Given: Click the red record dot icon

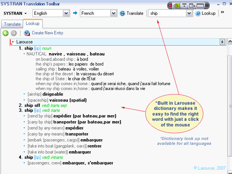Looking at the screenshot, I should 170,6.
